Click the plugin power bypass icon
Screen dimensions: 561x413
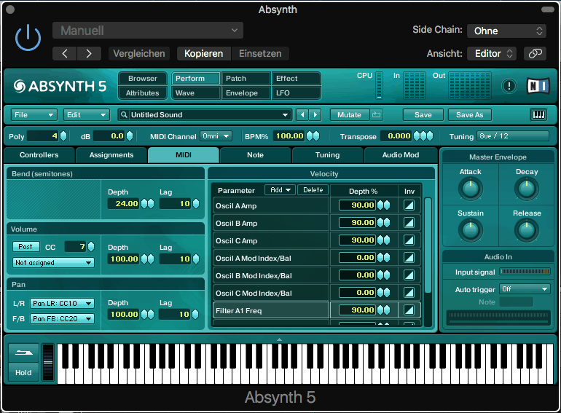click(x=28, y=38)
